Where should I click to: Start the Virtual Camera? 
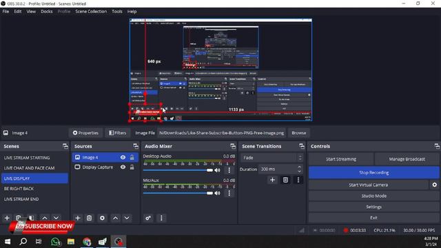coord(368,185)
